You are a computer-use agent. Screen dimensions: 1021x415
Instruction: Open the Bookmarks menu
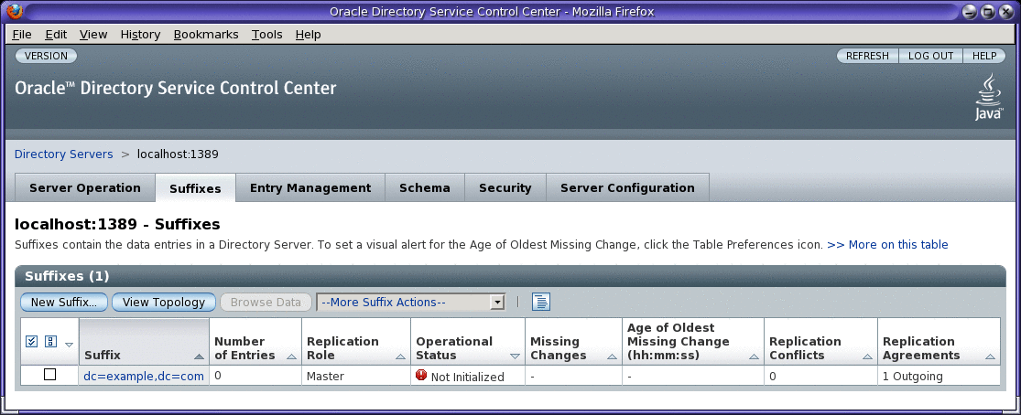[206, 35]
